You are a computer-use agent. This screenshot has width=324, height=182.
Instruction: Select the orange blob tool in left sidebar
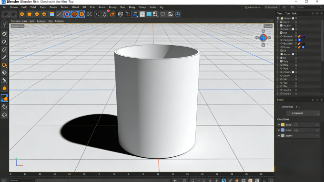point(4,89)
